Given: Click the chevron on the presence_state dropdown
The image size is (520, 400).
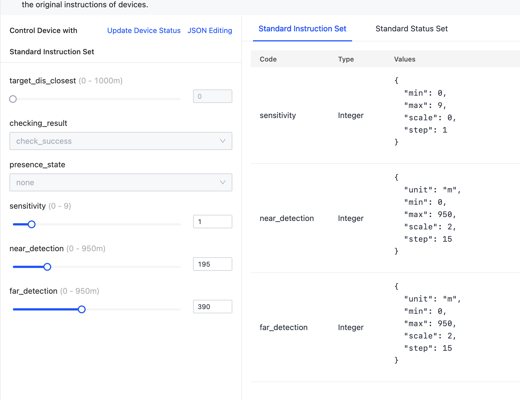Looking at the screenshot, I should pos(222,182).
